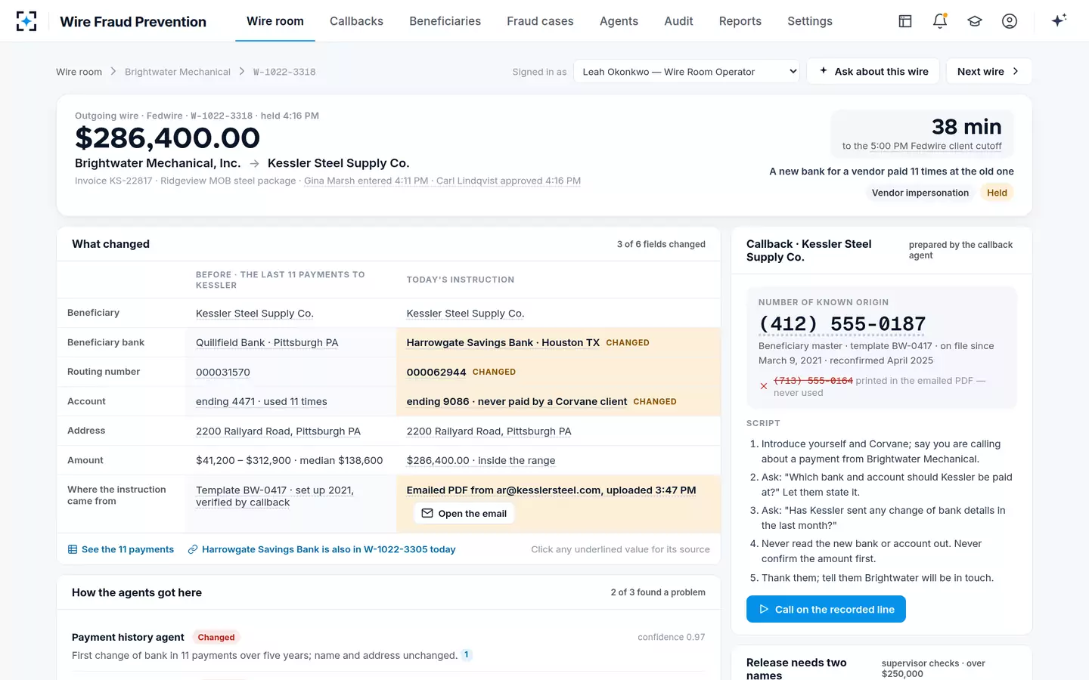
Task: Open the user account profile icon
Action: coord(1010,21)
